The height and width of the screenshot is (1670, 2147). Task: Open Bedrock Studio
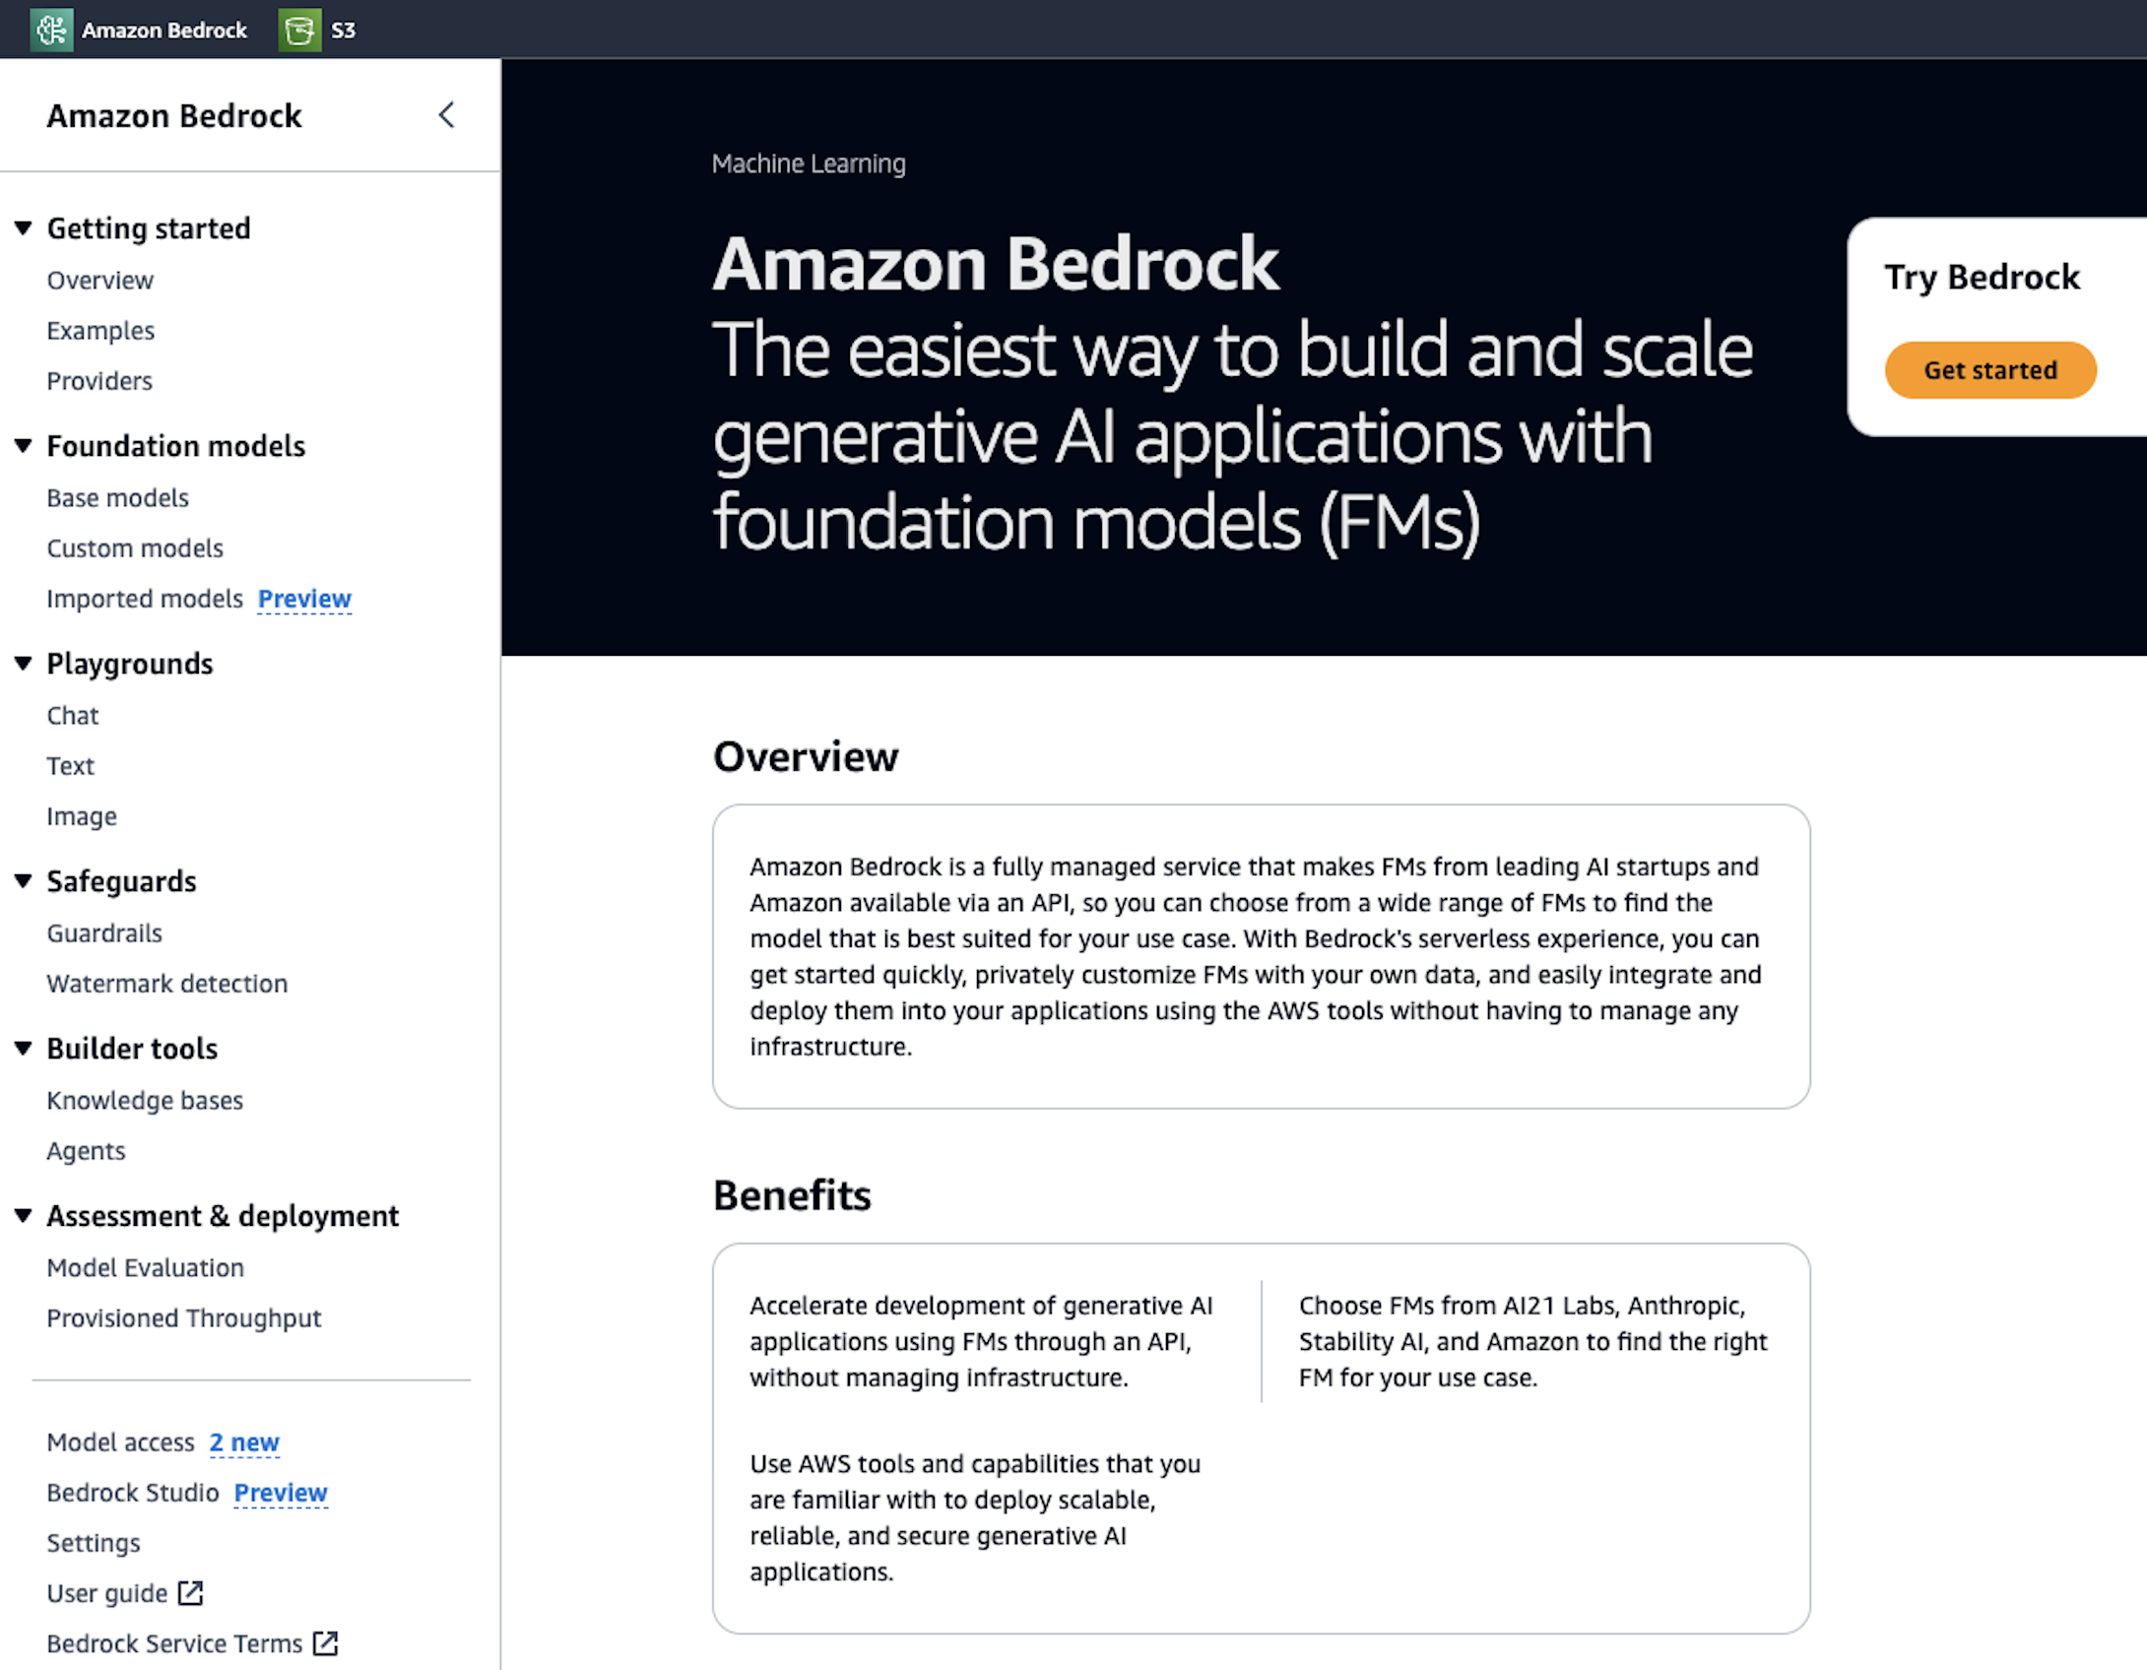point(133,1493)
